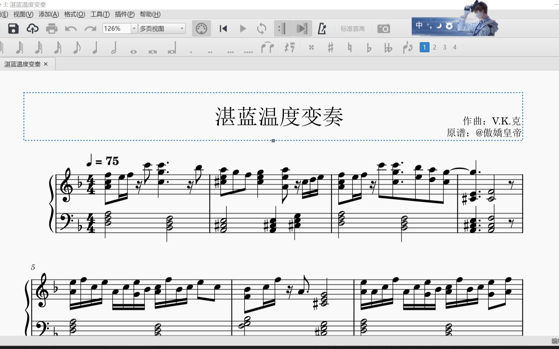Image resolution: width=559 pixels, height=349 pixels.
Task: Apply the sharp accidental icon
Action: [x=331, y=47]
